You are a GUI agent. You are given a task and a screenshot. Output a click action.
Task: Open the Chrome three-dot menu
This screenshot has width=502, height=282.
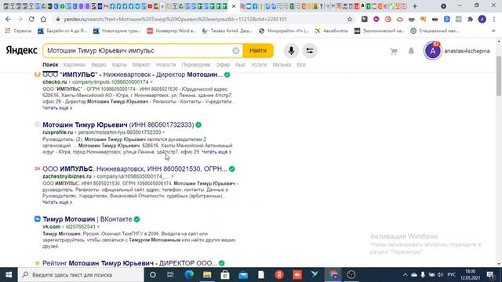[x=494, y=19]
